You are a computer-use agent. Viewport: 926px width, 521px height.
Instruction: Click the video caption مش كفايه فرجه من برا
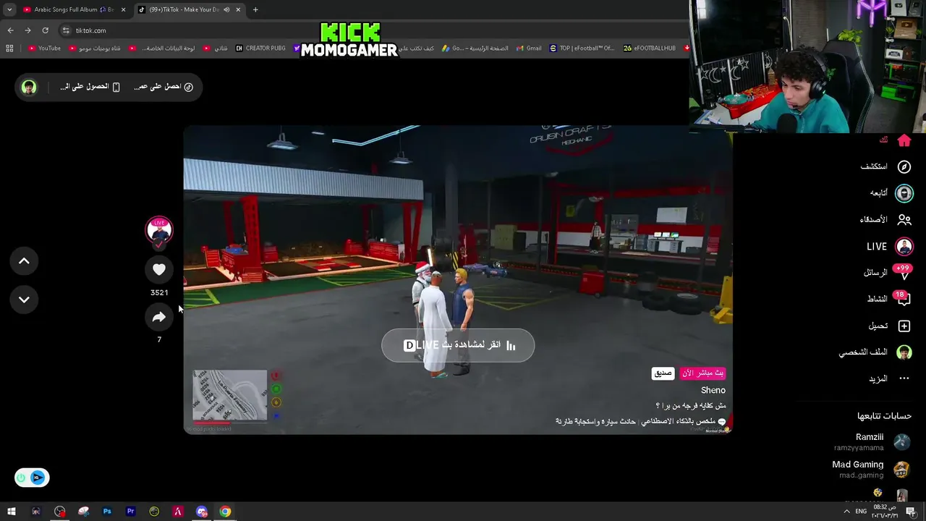tap(691, 406)
